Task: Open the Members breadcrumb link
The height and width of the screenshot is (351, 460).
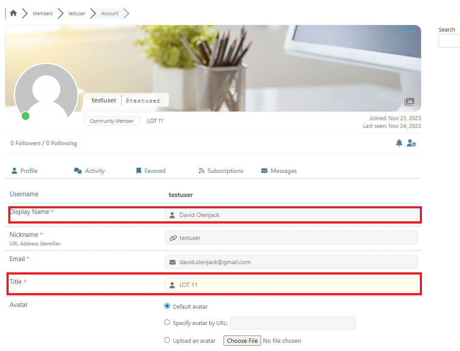Action: [x=42, y=13]
